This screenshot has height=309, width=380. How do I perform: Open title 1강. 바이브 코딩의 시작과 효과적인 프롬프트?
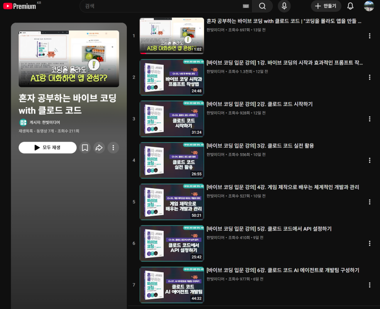285,63
